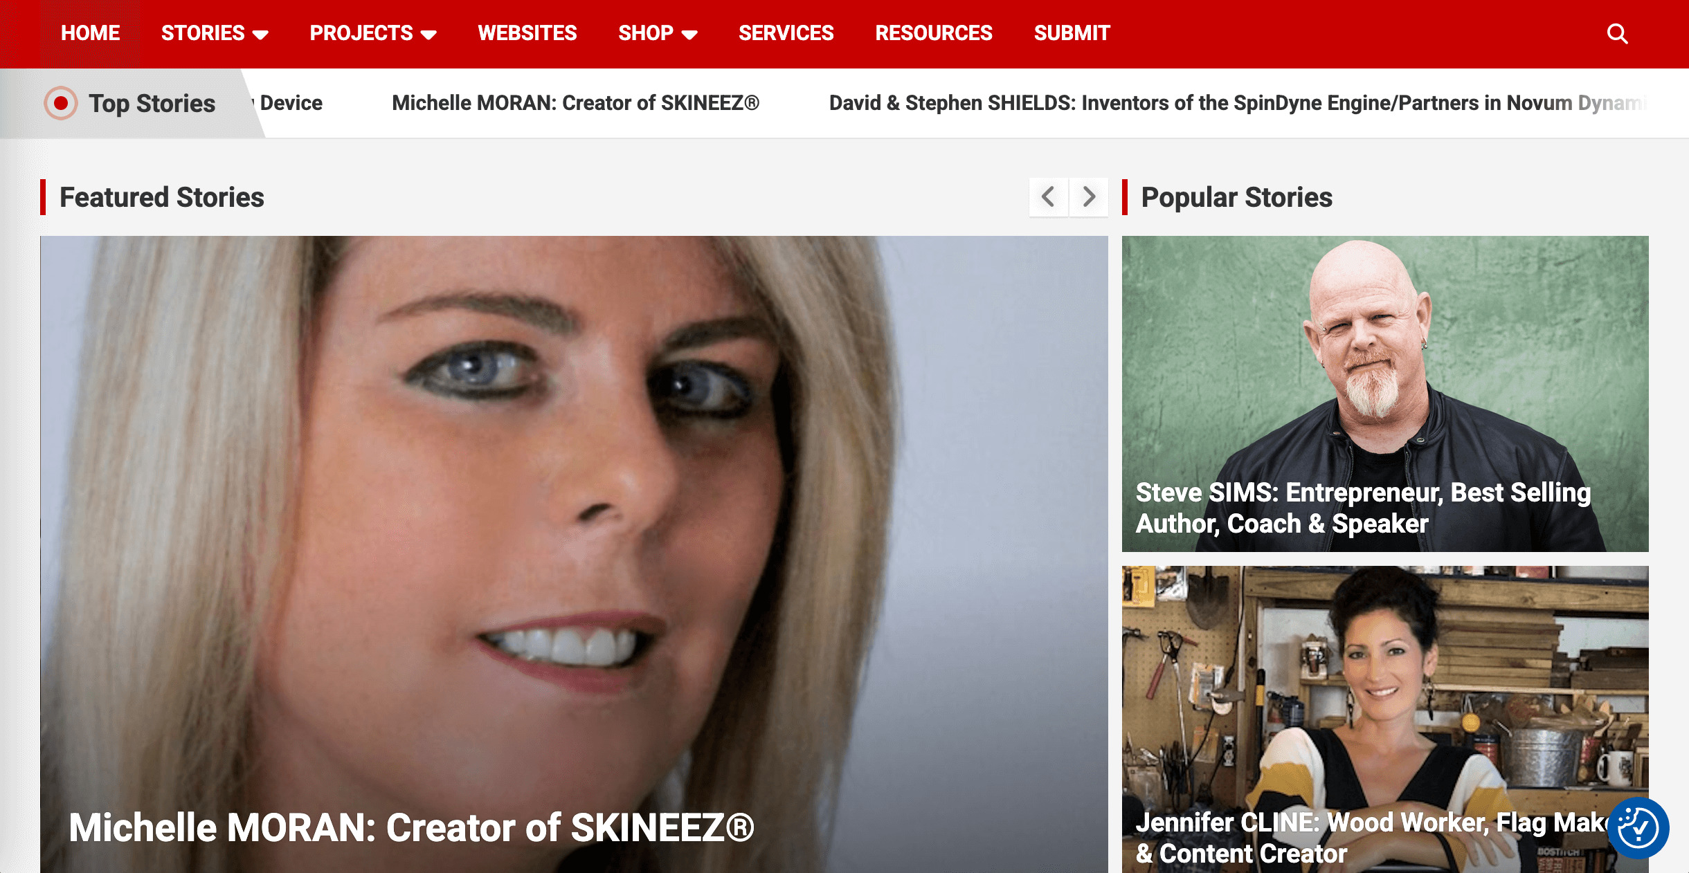The height and width of the screenshot is (873, 1689).
Task: Expand the Projects dropdown menu
Action: tap(373, 33)
